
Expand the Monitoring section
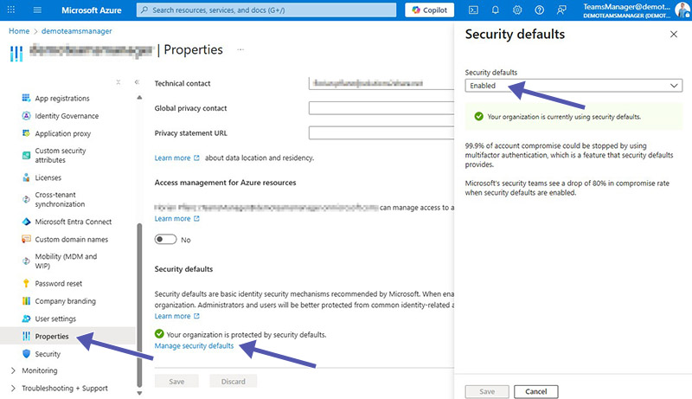(13, 370)
